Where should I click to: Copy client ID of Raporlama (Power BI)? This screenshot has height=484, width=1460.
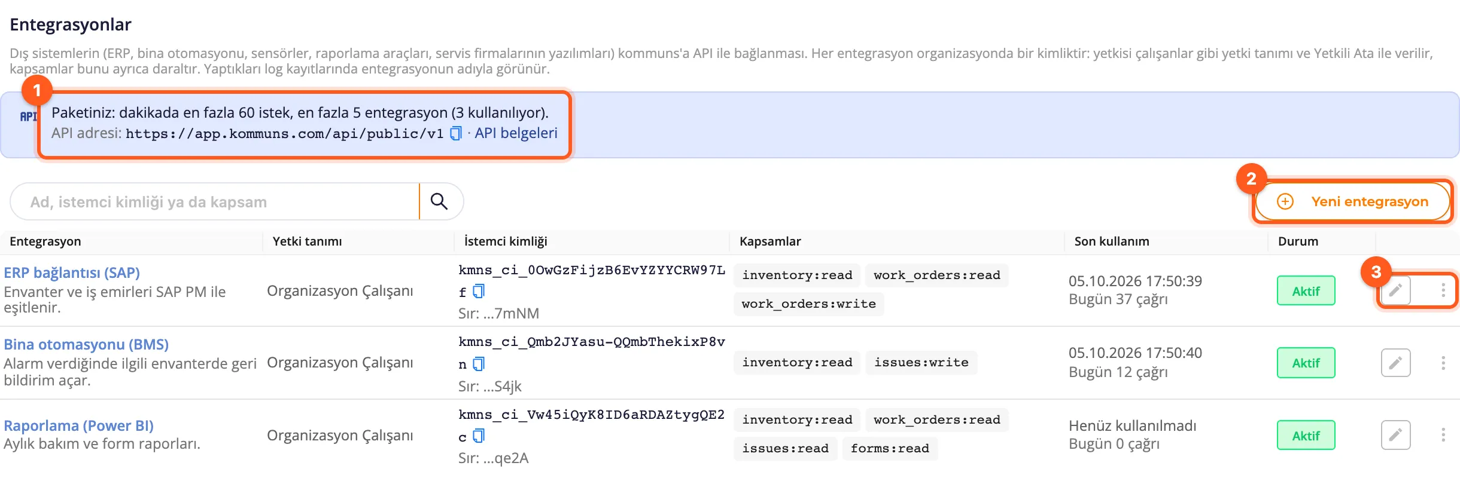click(x=479, y=436)
